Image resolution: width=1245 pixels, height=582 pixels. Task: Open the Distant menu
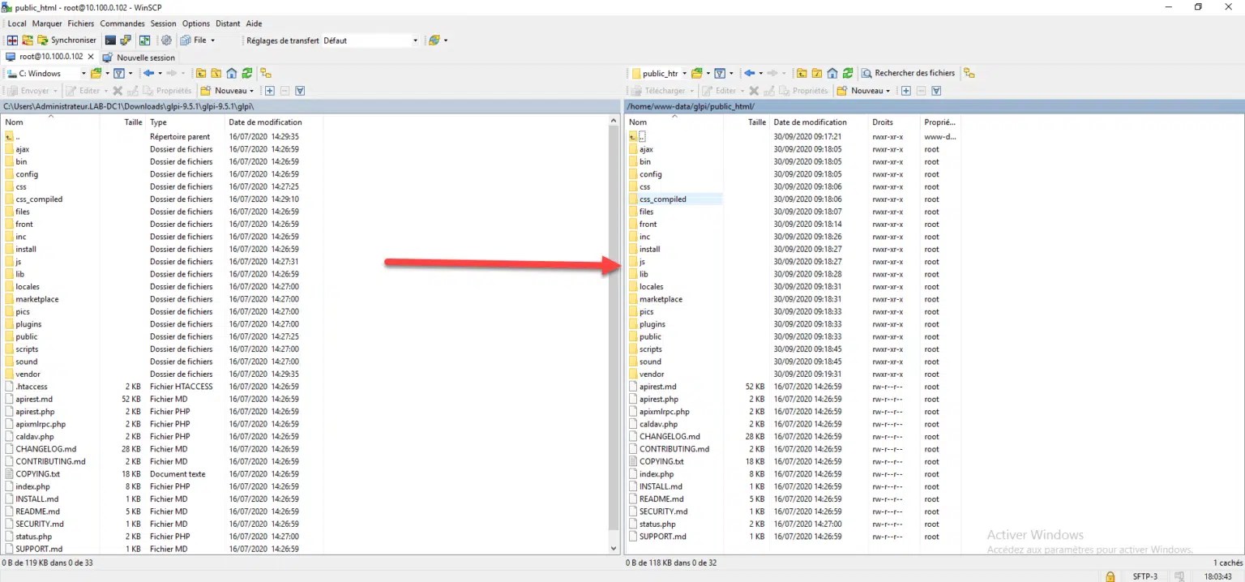228,24
